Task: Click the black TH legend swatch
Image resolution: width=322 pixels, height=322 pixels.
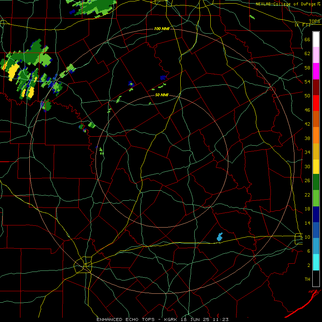Action: coord(316,278)
